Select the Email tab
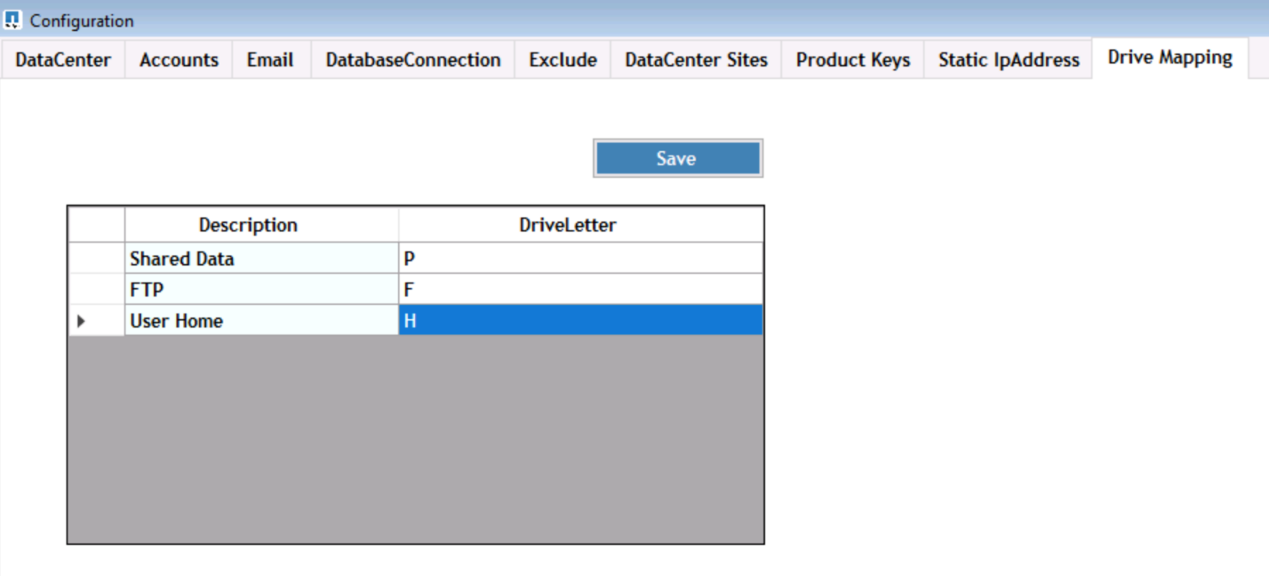The image size is (1269, 576). 270,60
